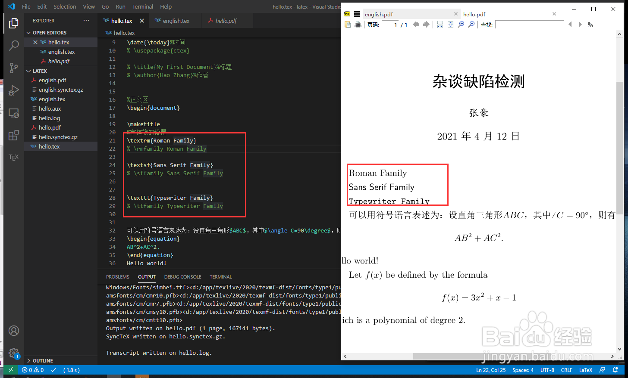The image size is (628, 378).
Task: Print the PDF with printer icon
Action: 358,25
